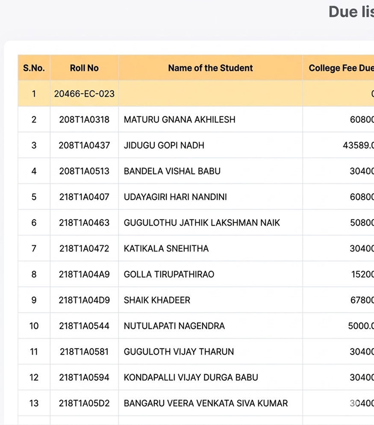Viewport: 374px width, 425px height.
Task: Select KATIKALA SNEHITHA name cell
Action: [x=166, y=248]
